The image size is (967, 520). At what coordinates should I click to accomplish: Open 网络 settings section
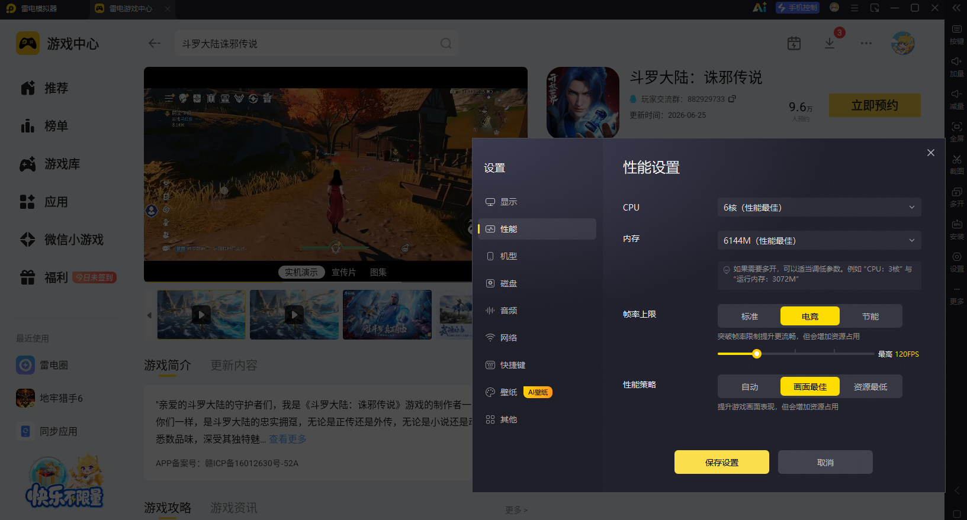(x=537, y=338)
